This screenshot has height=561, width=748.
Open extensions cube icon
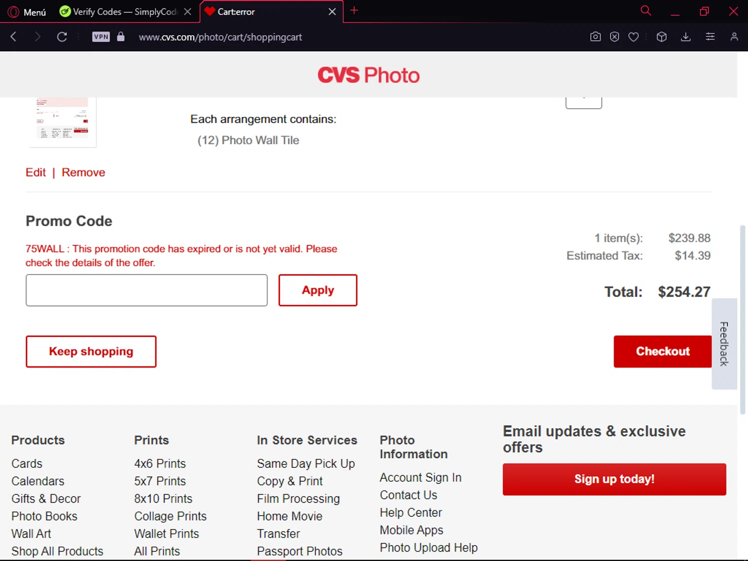(662, 36)
